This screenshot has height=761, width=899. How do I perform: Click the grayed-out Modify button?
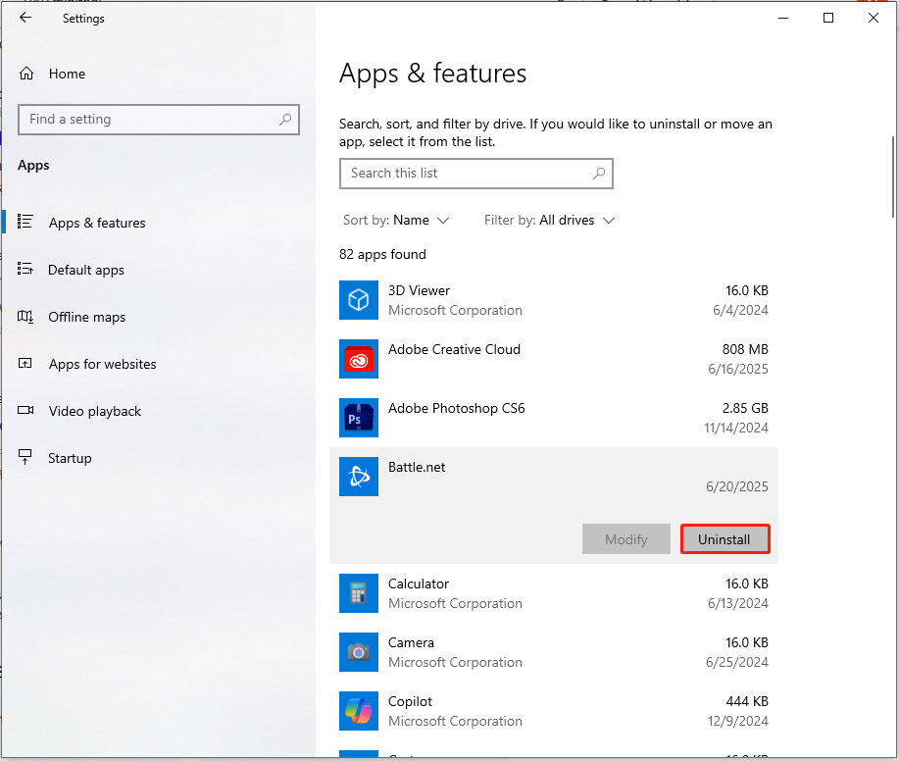pyautogui.click(x=626, y=539)
